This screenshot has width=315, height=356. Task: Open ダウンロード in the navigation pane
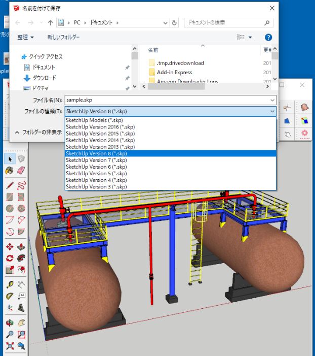coord(44,78)
